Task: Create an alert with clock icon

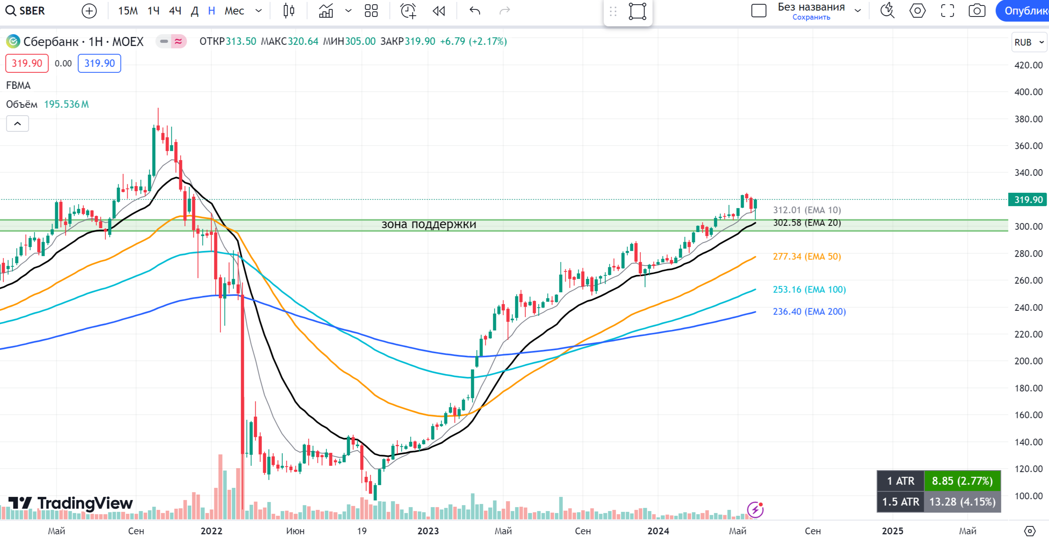Action: point(408,11)
